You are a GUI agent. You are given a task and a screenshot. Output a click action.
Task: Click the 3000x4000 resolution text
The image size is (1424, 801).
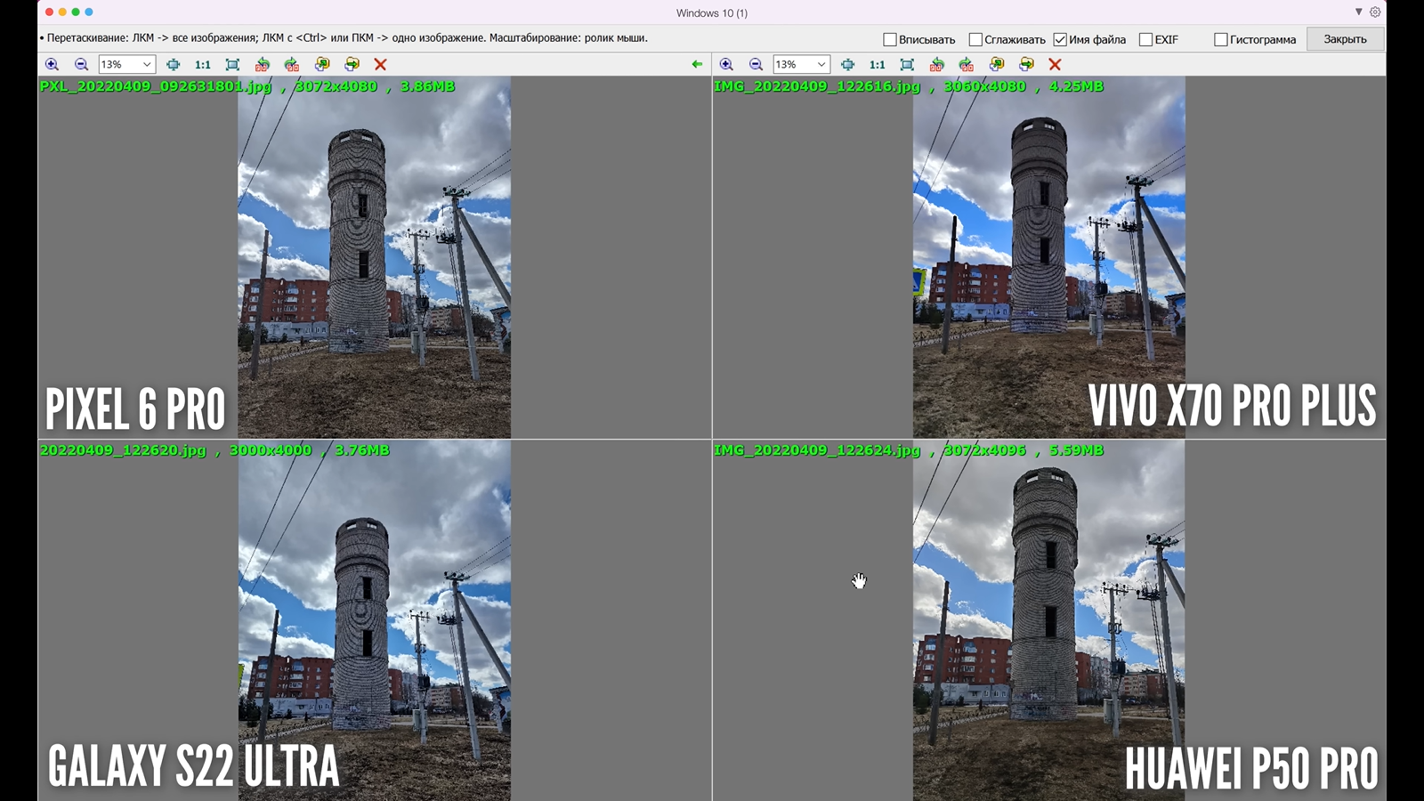click(x=271, y=450)
